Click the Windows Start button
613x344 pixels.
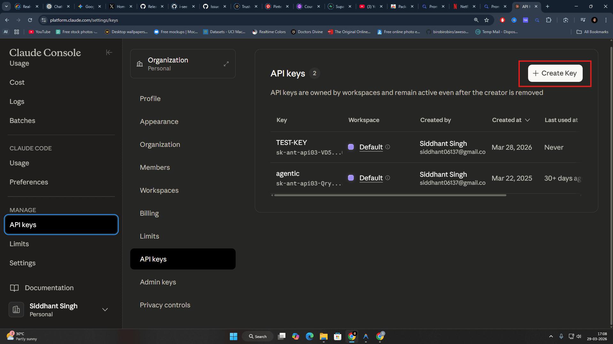(233, 336)
